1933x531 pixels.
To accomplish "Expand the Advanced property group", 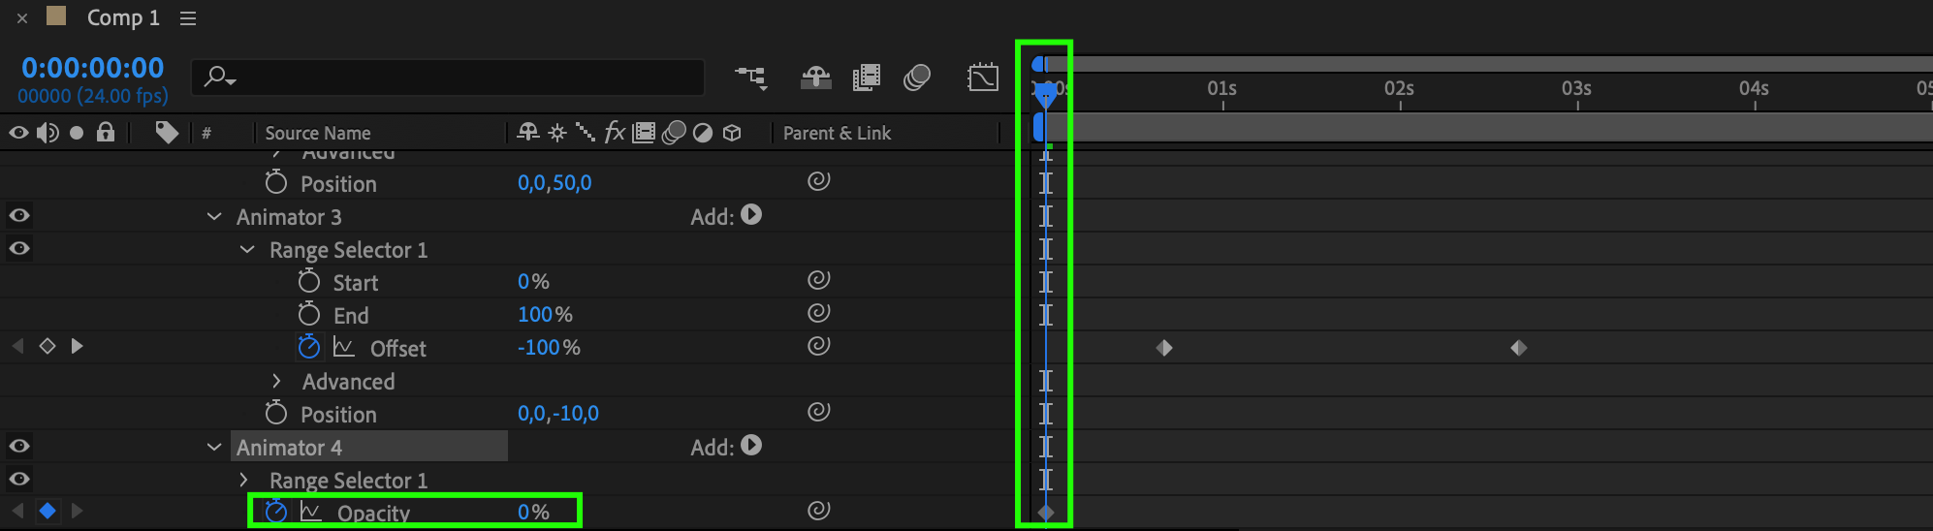I will pos(276,381).
